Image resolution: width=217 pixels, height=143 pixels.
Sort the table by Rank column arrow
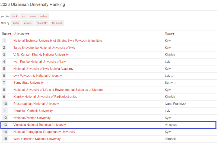(x=10, y=34)
